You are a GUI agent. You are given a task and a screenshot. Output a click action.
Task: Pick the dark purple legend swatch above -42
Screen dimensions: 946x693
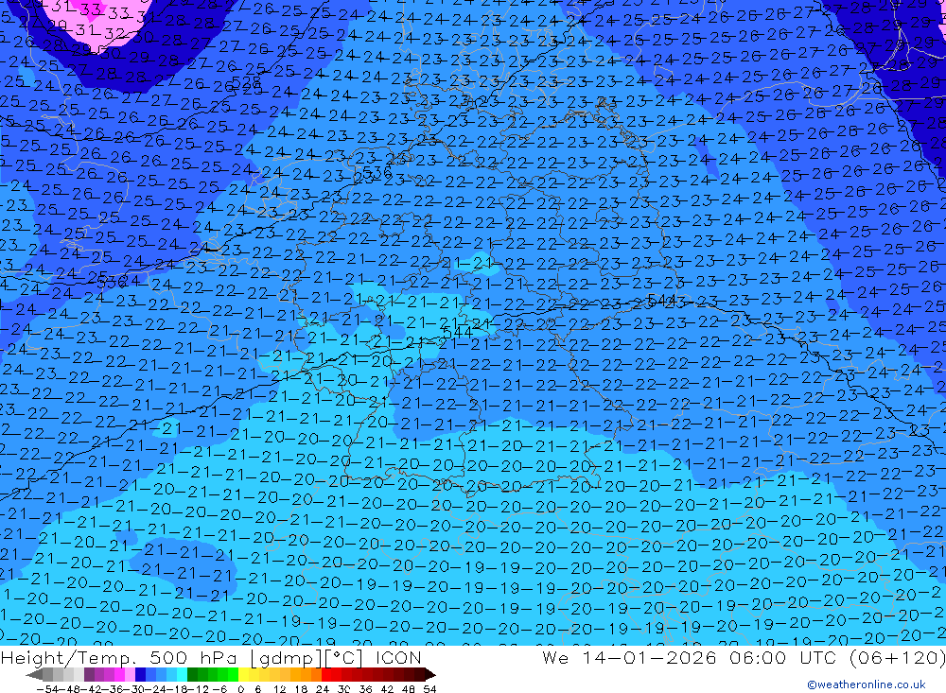click(x=89, y=674)
